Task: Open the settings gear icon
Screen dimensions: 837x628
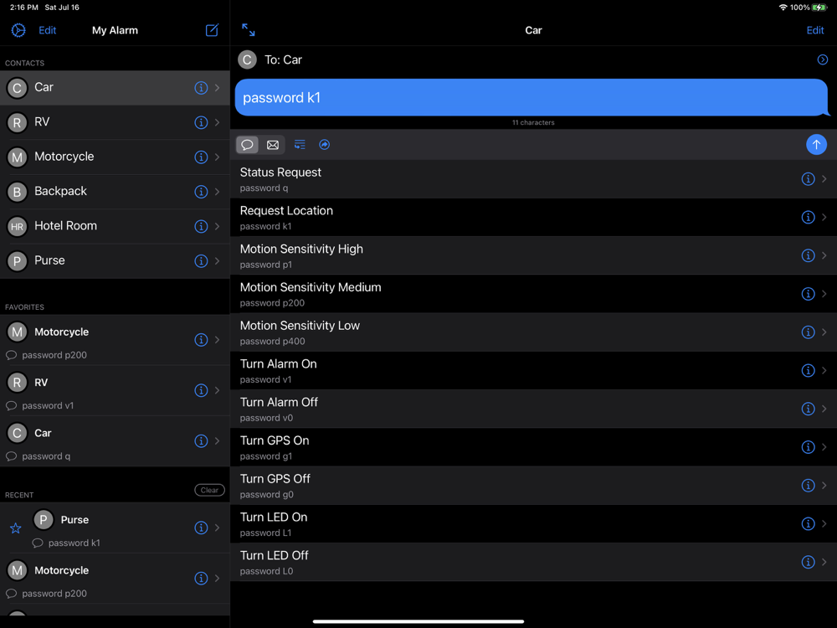Action: (x=18, y=30)
